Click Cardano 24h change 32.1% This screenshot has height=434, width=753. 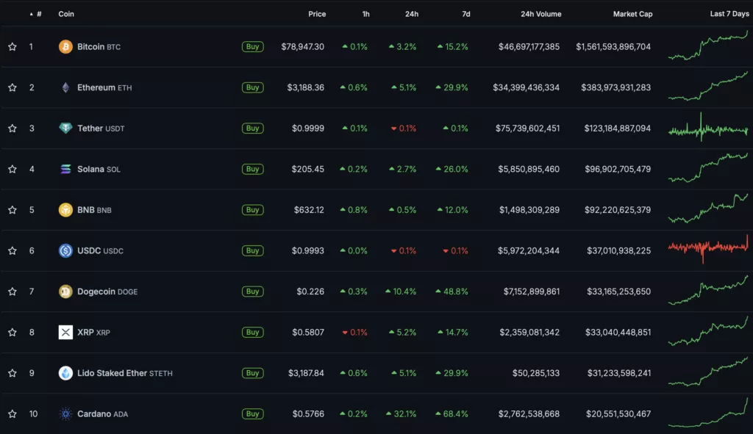pyautogui.click(x=401, y=413)
